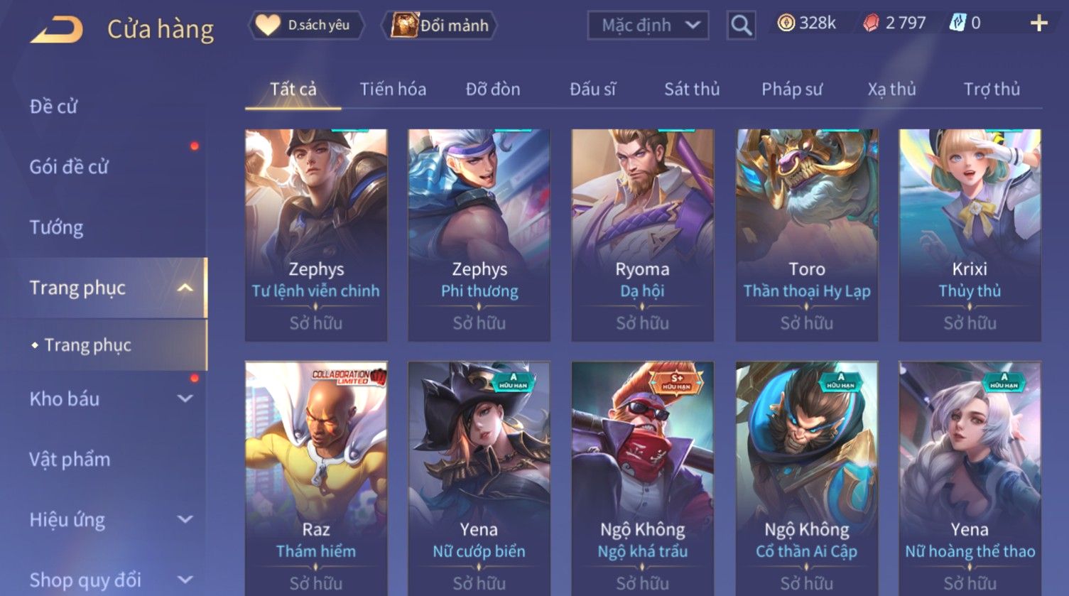This screenshot has height=596, width=1069.
Task: Open the Mặc định sort dropdown
Action: [649, 26]
